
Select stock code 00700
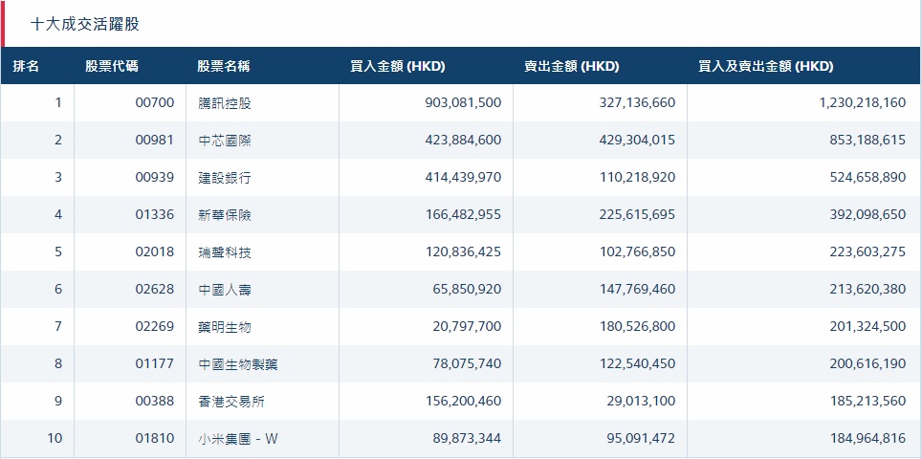pos(155,103)
